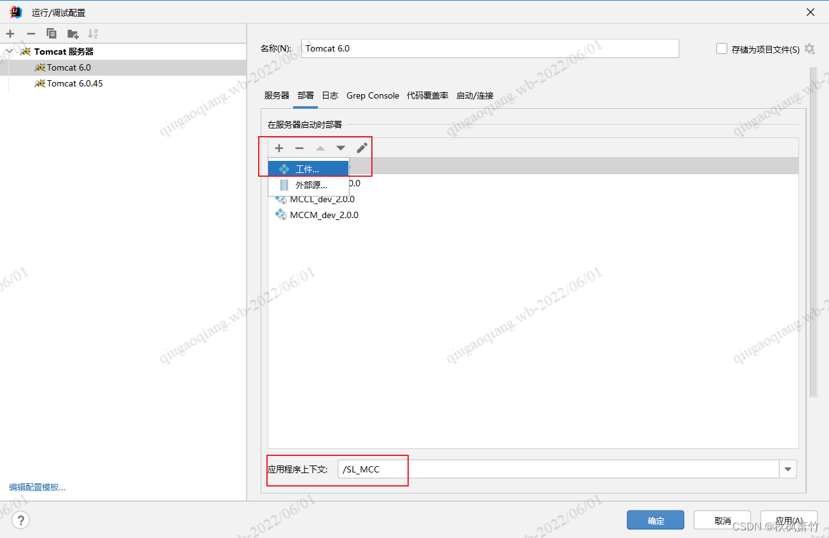Choose 工件... from the popup menu
The width and height of the screenshot is (829, 538).
point(308,169)
